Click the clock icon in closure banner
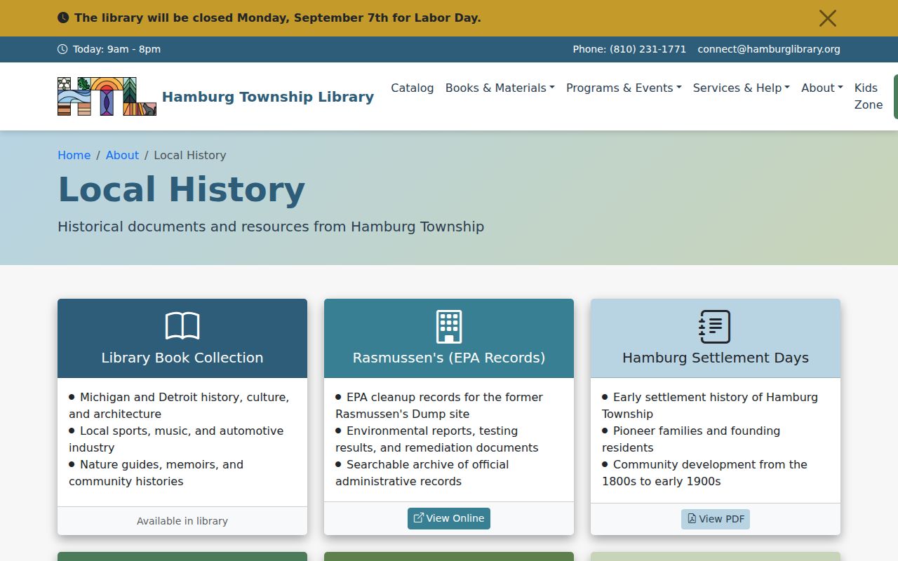898x561 pixels. coord(63,18)
